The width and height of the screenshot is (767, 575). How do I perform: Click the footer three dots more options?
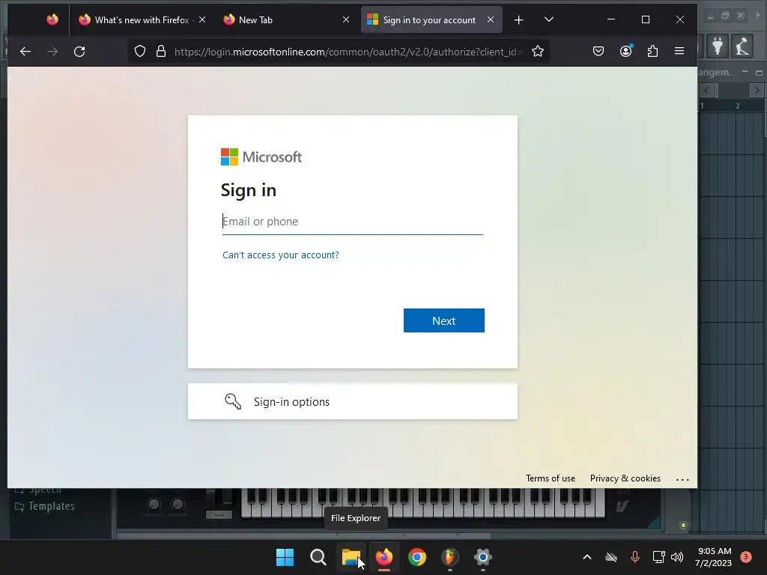pyautogui.click(x=682, y=479)
